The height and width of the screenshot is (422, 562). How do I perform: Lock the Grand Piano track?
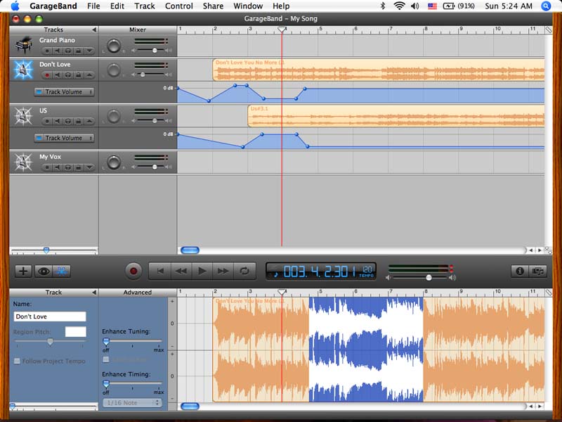(x=78, y=51)
